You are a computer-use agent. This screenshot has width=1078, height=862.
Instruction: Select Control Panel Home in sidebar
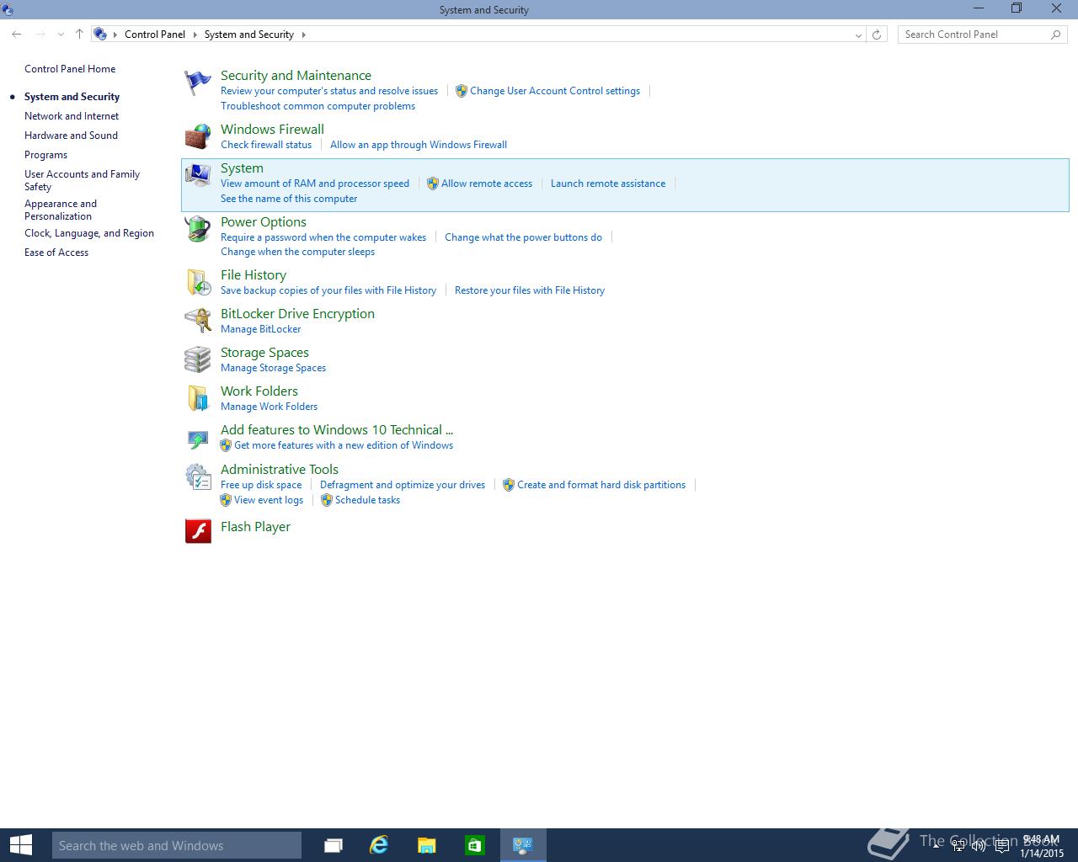click(x=70, y=69)
